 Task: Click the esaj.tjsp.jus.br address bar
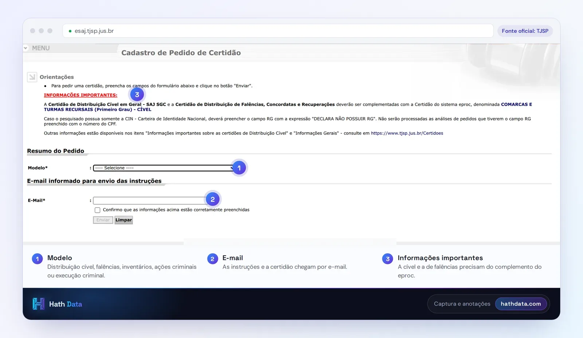278,31
